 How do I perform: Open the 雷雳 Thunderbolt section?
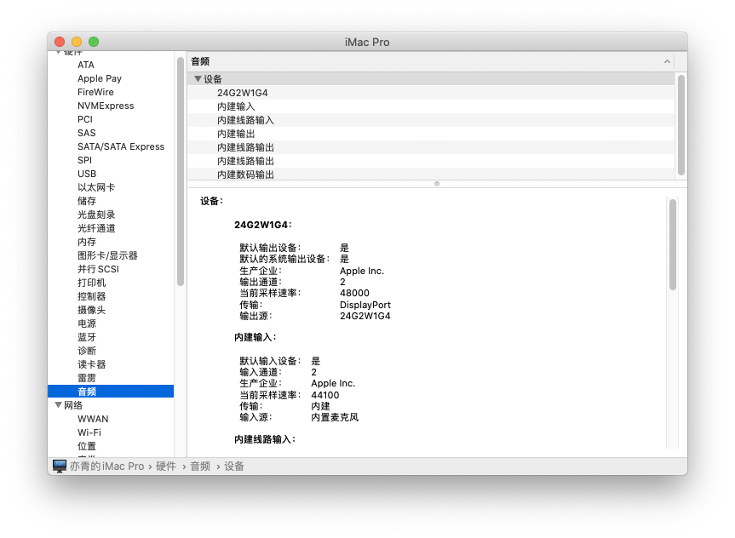(87, 377)
